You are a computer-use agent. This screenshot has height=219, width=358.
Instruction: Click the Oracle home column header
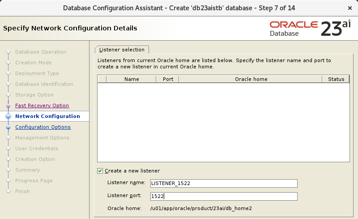click(x=251, y=79)
